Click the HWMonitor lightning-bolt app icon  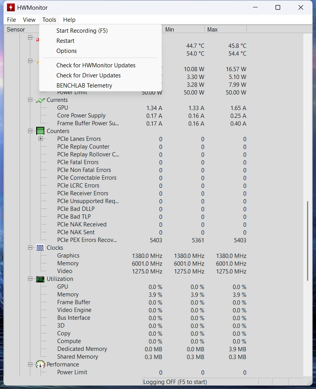(11, 7)
